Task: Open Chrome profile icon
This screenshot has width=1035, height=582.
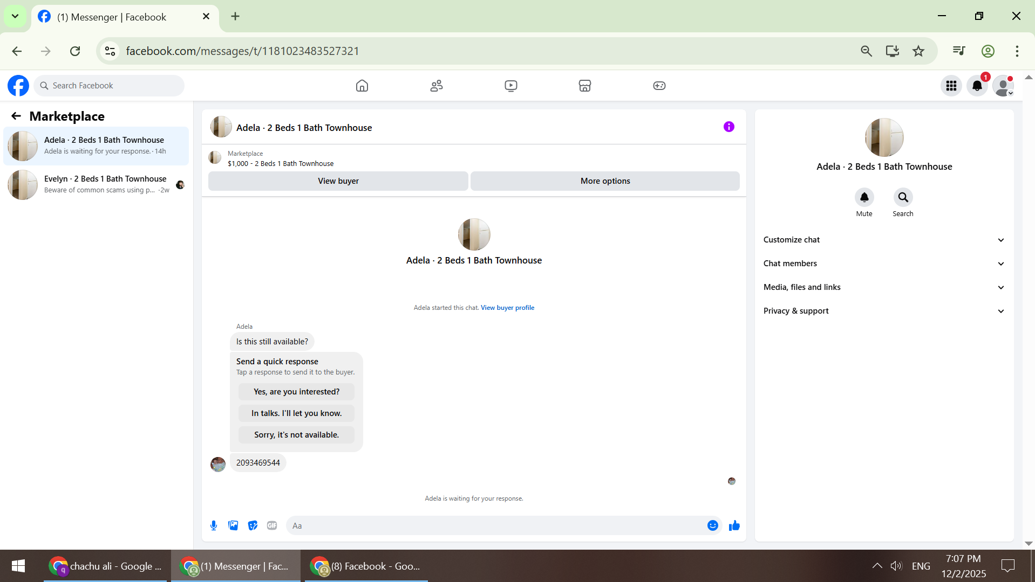Action: [x=988, y=51]
